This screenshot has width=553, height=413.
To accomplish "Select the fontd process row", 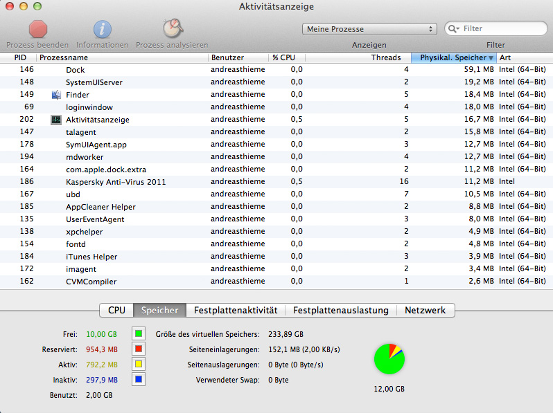I will (x=276, y=244).
